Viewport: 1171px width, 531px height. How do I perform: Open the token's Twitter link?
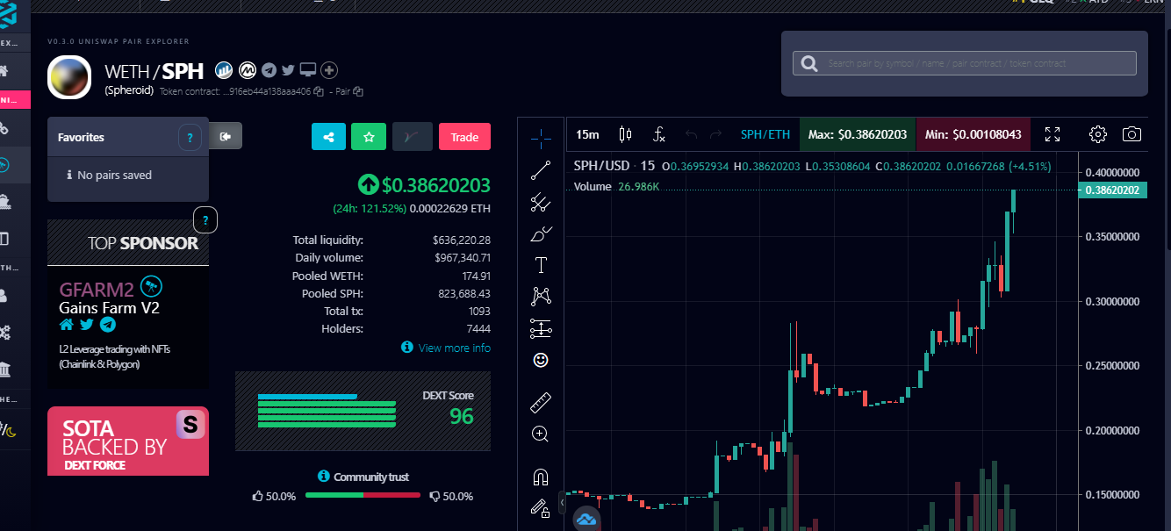(288, 70)
